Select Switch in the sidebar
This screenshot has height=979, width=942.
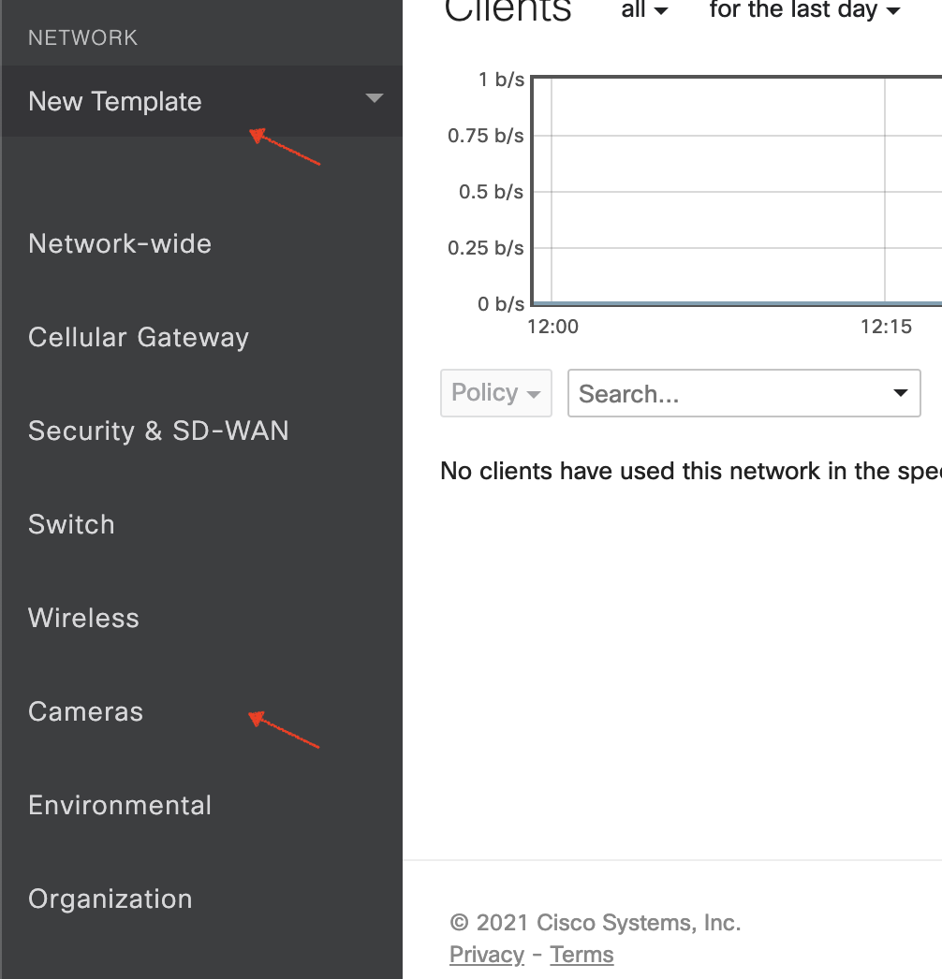pos(71,524)
